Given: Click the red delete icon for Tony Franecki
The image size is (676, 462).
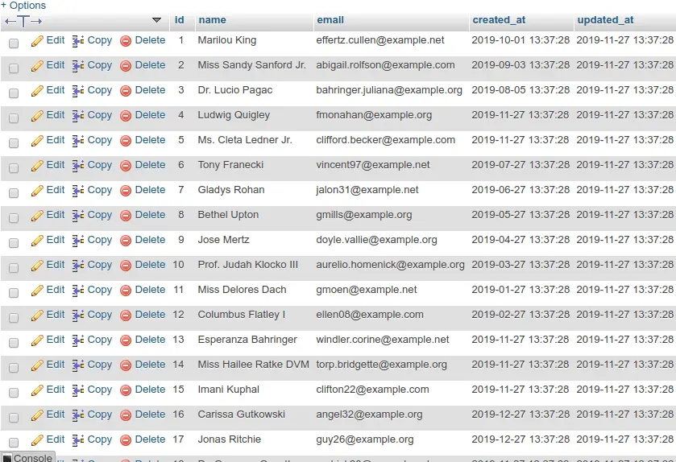Looking at the screenshot, I should tap(126, 166).
